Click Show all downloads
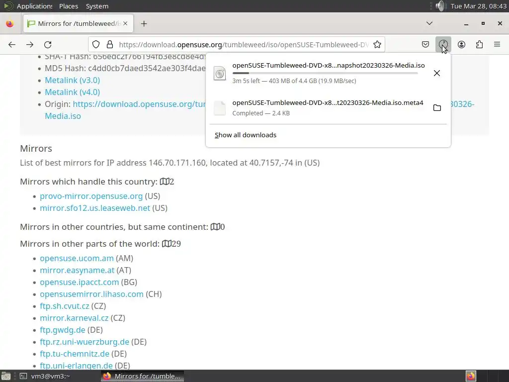The width and height of the screenshot is (509, 382). (246, 135)
